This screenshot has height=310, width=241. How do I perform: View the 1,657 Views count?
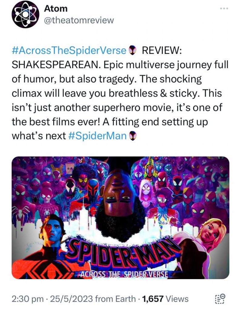point(165,299)
